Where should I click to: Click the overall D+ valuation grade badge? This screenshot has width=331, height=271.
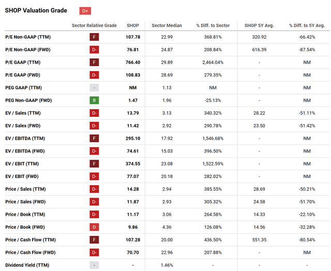pos(85,11)
